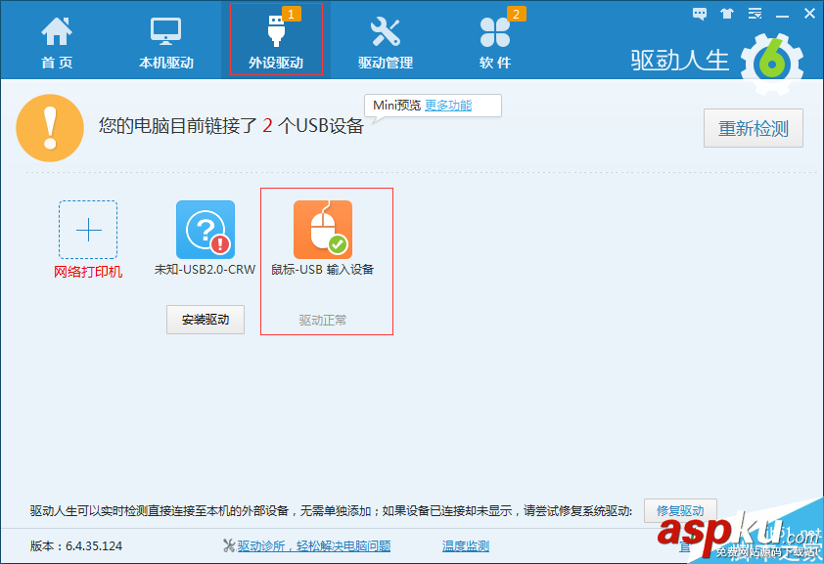Click the network printer plus icon
The height and width of the screenshot is (564, 824).
[x=88, y=228]
